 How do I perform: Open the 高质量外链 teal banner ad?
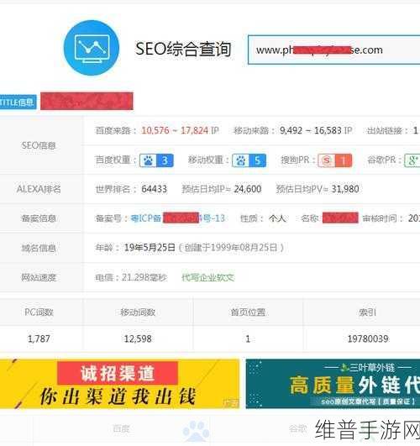point(333,384)
